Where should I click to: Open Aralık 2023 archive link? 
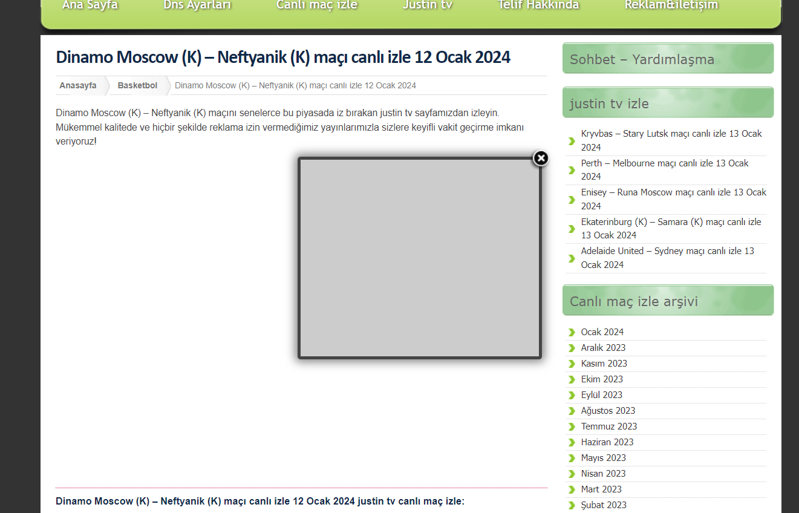603,348
